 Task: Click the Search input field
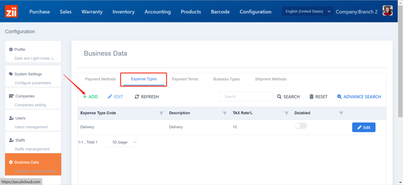(246, 96)
